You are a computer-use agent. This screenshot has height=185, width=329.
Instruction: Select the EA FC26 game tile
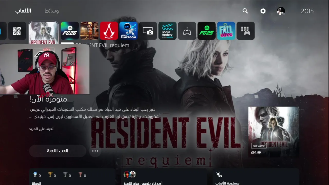[x=70, y=31]
